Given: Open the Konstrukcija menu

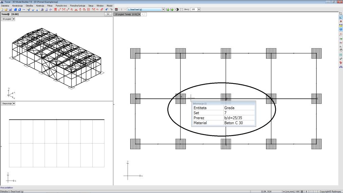Looking at the screenshot, I should click(x=17, y=6).
